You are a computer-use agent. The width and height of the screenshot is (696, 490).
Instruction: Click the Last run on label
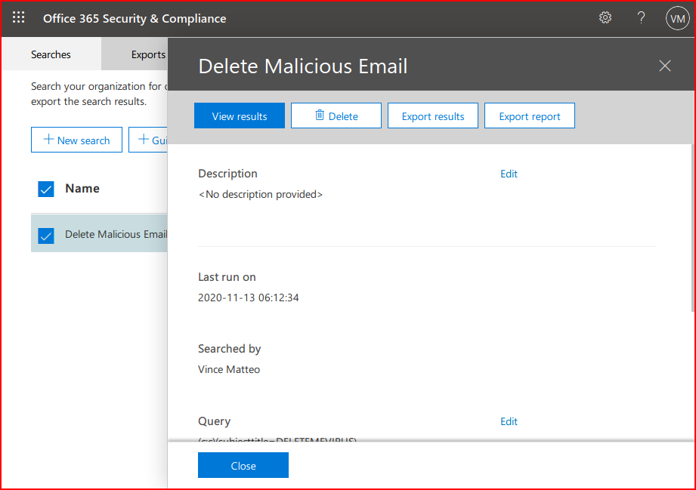tap(227, 277)
